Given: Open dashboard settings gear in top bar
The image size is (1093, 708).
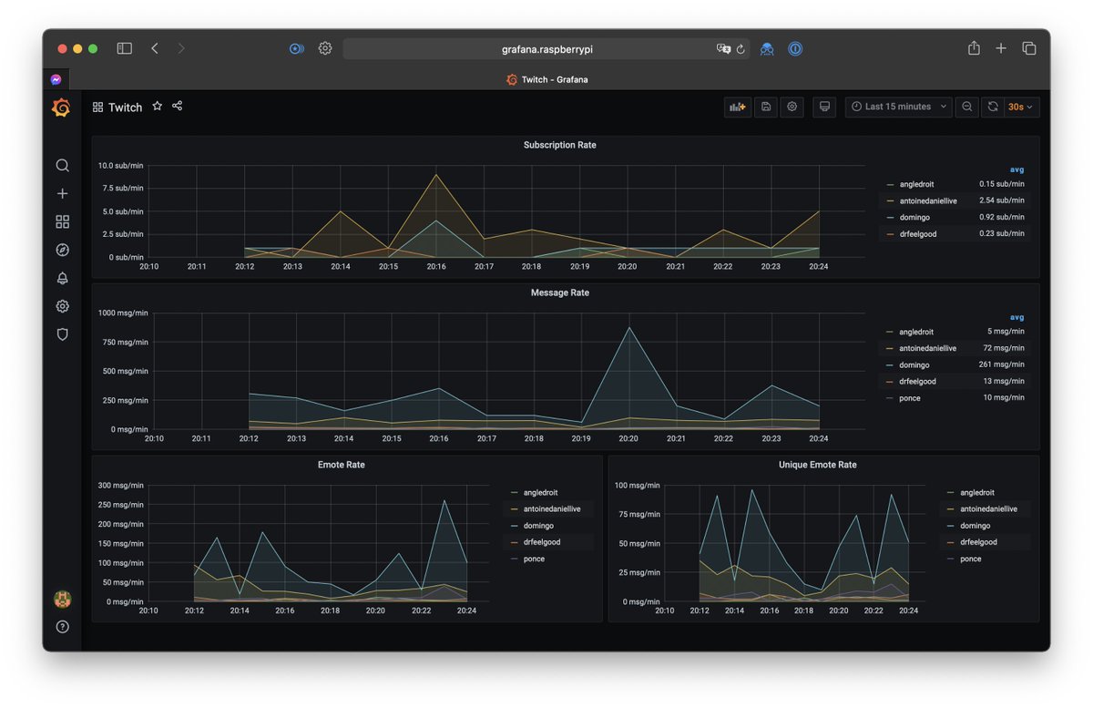Looking at the screenshot, I should [792, 107].
